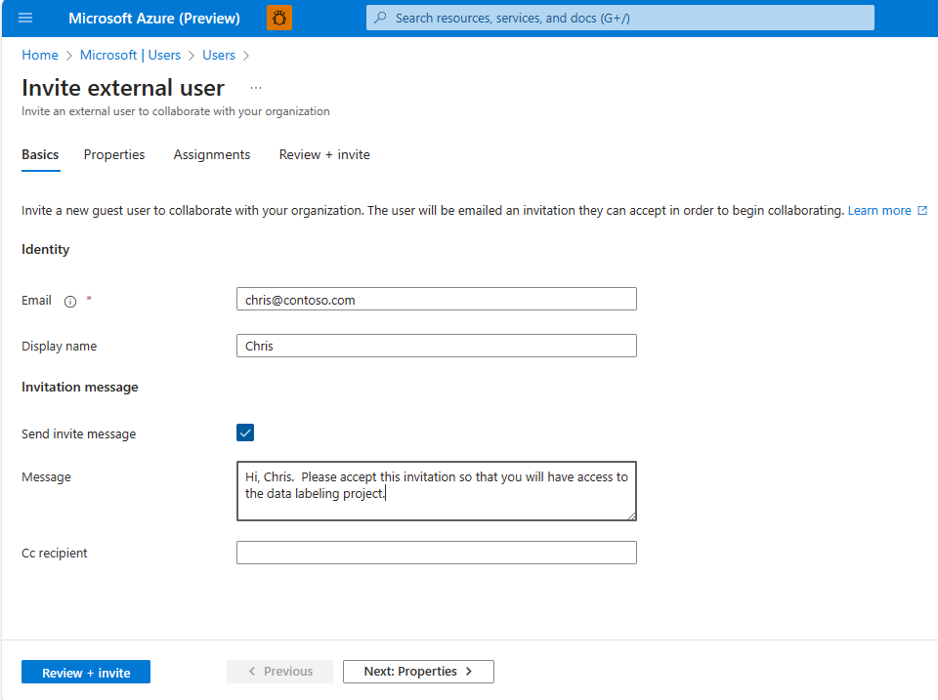Screen dimensions: 938x700
Task: Click the Email input field
Action: (x=437, y=299)
